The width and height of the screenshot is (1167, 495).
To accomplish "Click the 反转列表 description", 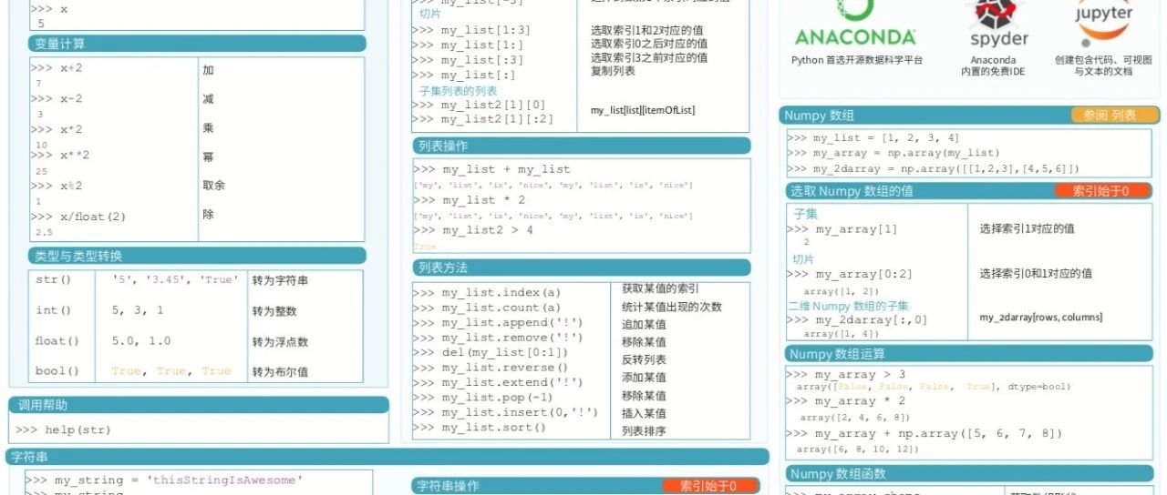I will pyautogui.click(x=644, y=359).
